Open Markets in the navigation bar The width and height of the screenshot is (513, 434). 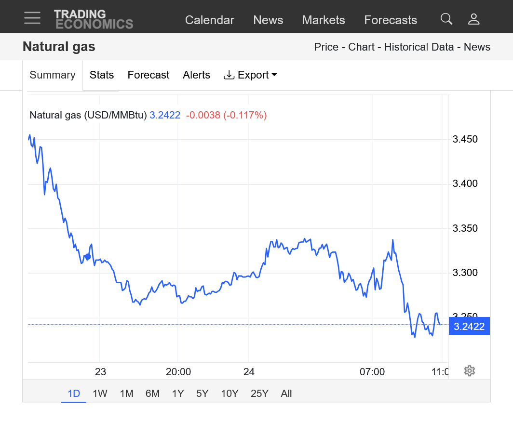click(x=324, y=20)
